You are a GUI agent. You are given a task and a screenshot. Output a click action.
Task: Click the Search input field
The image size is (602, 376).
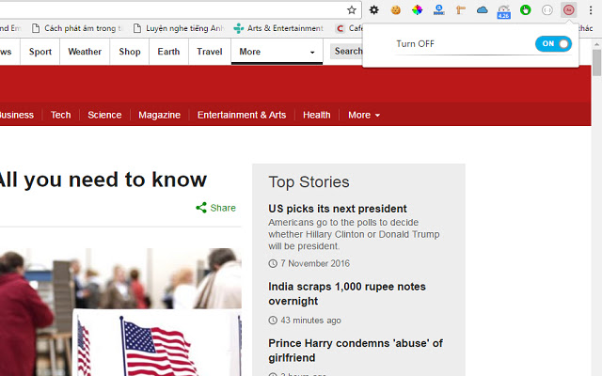347,52
